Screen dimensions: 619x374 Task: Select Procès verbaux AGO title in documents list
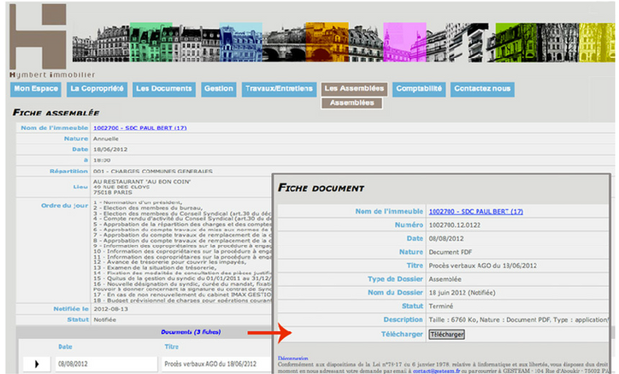tap(210, 364)
